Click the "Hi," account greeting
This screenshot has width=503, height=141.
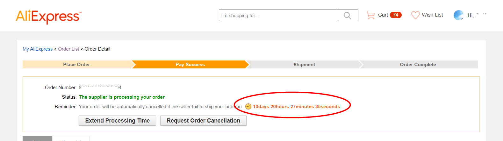click(470, 15)
